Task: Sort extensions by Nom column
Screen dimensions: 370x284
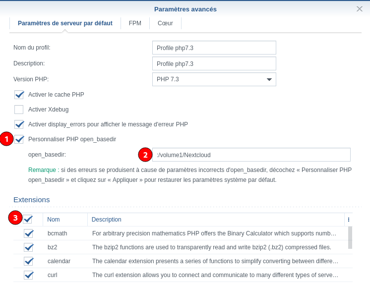Action: click(x=54, y=220)
